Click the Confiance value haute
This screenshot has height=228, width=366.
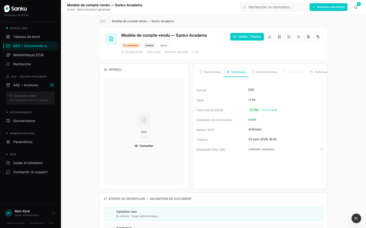(x=252, y=120)
